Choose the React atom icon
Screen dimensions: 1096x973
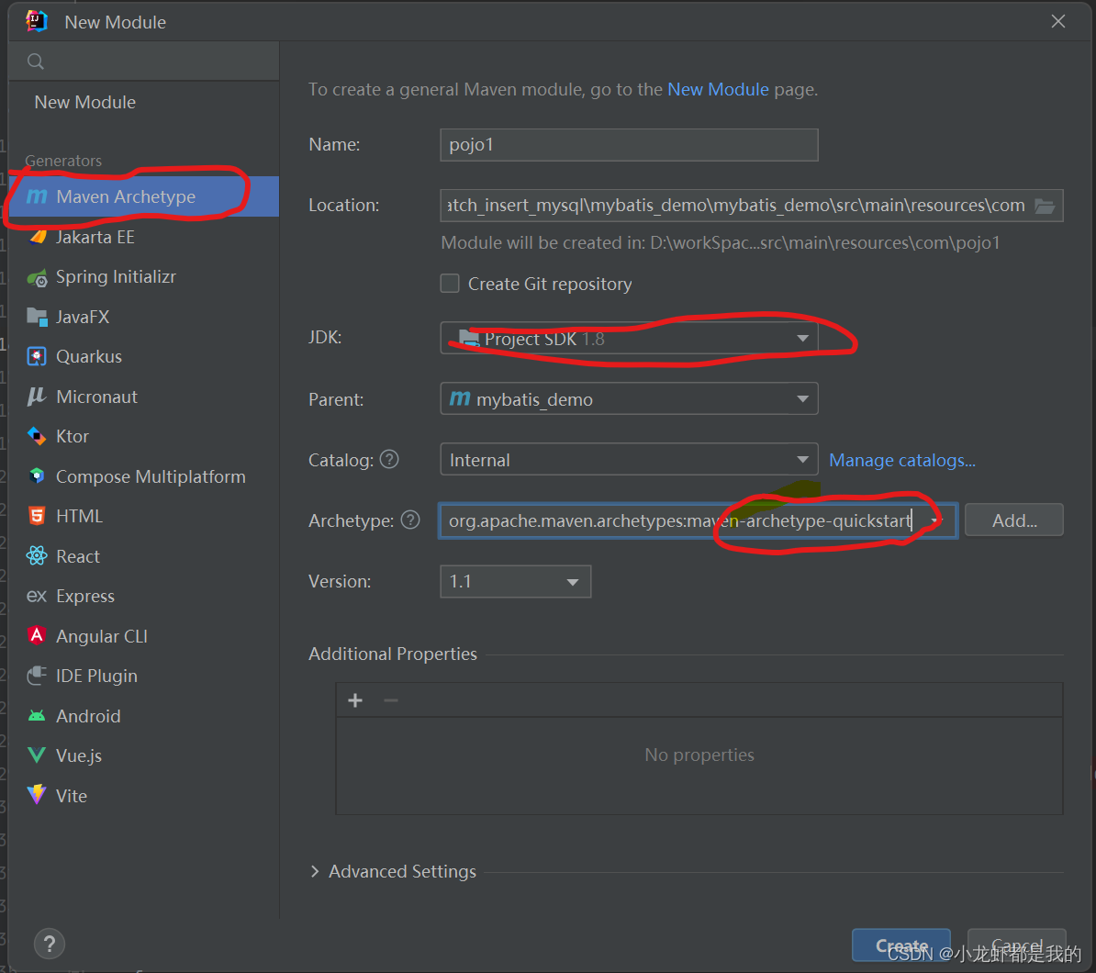(x=37, y=555)
